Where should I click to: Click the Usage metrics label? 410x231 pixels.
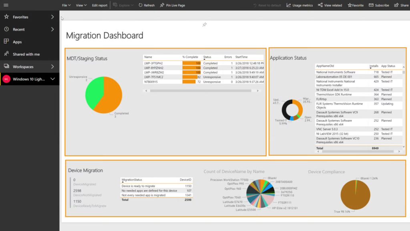point(303,5)
